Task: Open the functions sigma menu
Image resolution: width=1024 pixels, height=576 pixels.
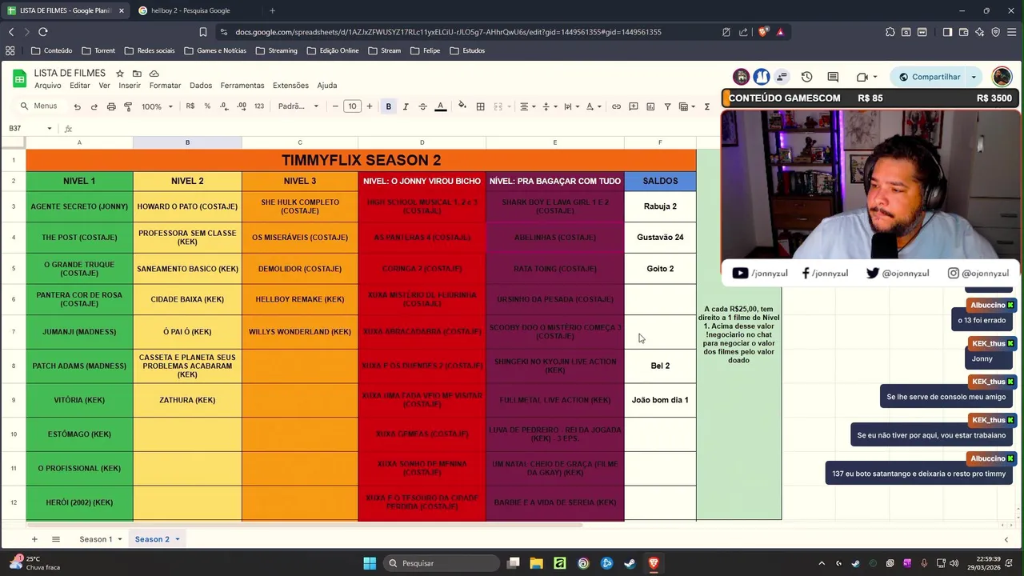Action: pos(707,106)
